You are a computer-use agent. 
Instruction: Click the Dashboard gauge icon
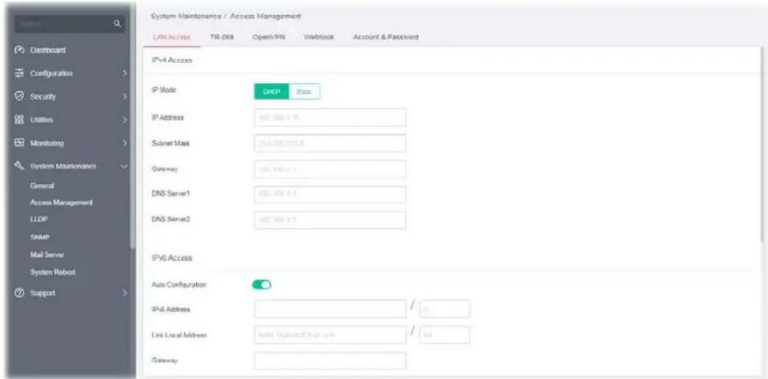(20, 50)
